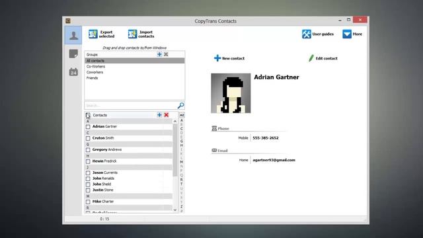Check the box for John Sheild
The width and height of the screenshot is (423, 238).
(x=88, y=184)
